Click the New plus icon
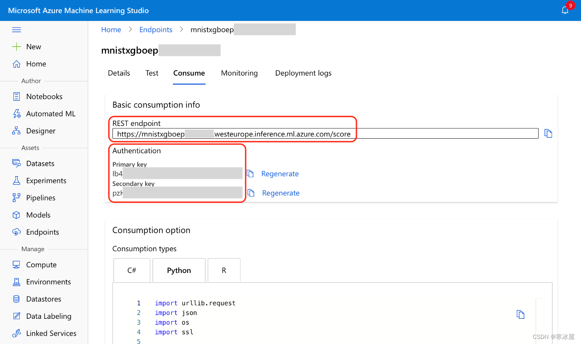Image resolution: width=581 pixels, height=344 pixels. point(16,47)
